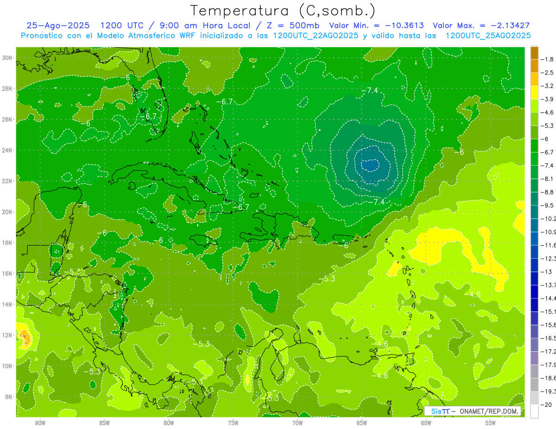Click valid-until time "1200UTC_25AGO2025"

point(487,36)
